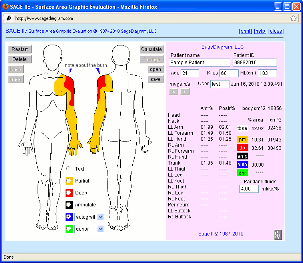Click the SageDiagram, LLC heading
Viewport: 303px width, 263px height.
tap(222, 47)
